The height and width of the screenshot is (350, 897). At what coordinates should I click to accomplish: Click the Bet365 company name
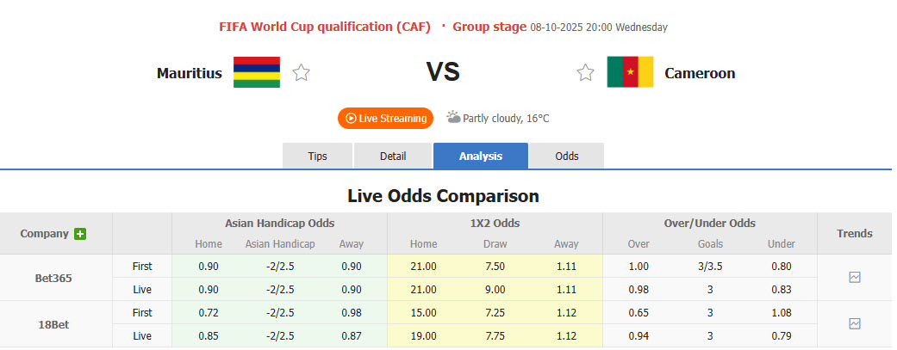[x=52, y=278]
